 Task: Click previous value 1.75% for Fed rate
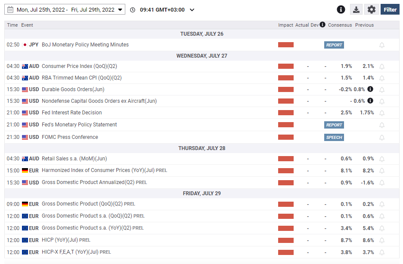367,113
